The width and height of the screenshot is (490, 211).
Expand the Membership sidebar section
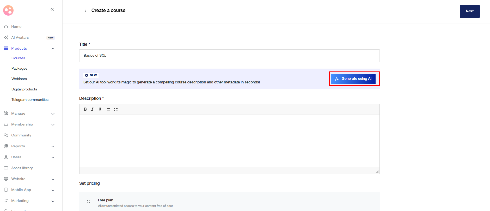pos(53,125)
